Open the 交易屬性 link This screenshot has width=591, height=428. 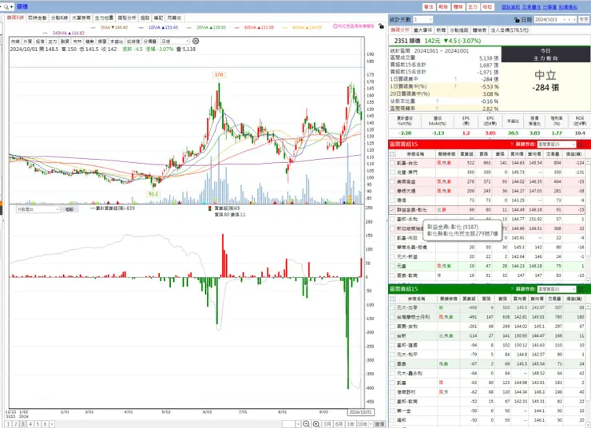tap(531, 6)
